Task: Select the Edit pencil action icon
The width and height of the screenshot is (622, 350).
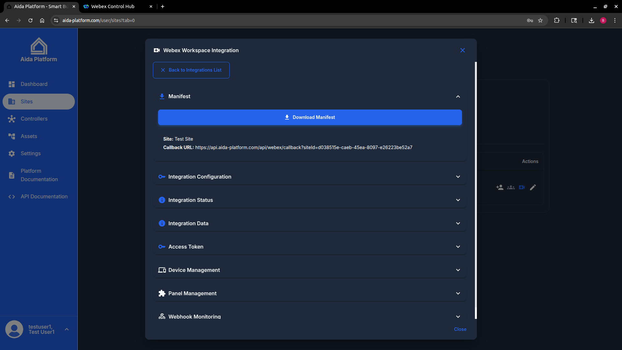Action: (x=533, y=187)
